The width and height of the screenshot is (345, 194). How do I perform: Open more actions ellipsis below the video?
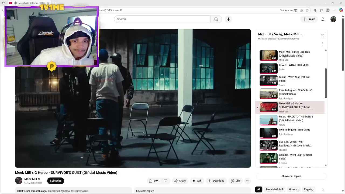click(x=247, y=181)
